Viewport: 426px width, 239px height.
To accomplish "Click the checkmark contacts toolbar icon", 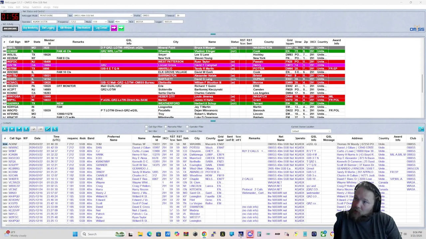I will (x=48, y=129).
